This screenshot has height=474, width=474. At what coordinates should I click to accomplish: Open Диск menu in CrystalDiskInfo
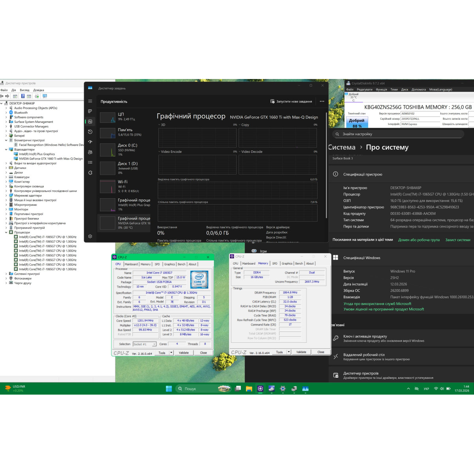coord(404,90)
